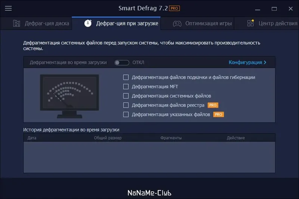
Task: Click the Действие column header
Action: (236, 138)
